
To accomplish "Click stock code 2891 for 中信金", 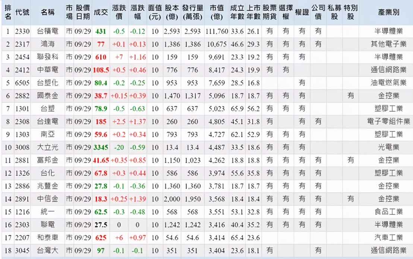I will coord(22,199).
